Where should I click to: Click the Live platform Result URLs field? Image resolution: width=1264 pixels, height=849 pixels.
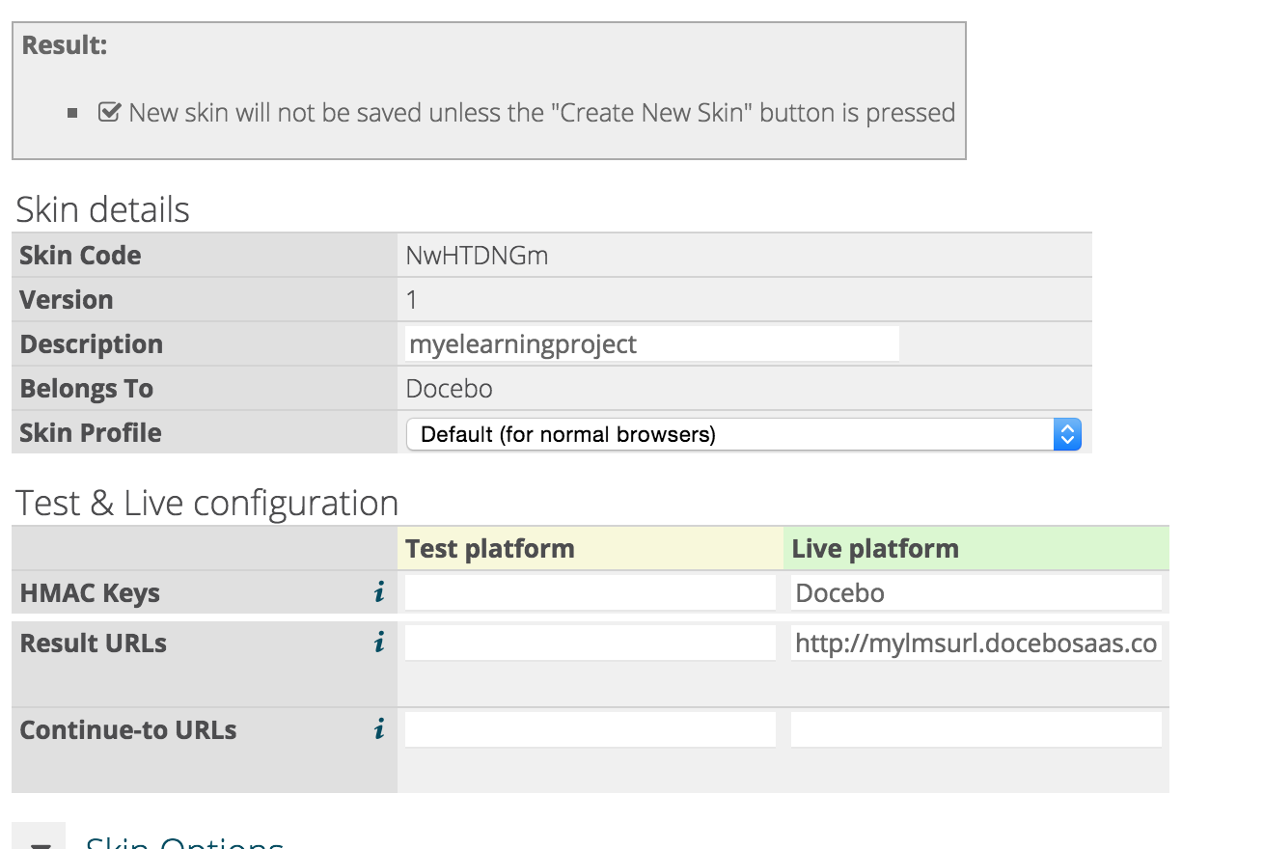(x=975, y=644)
